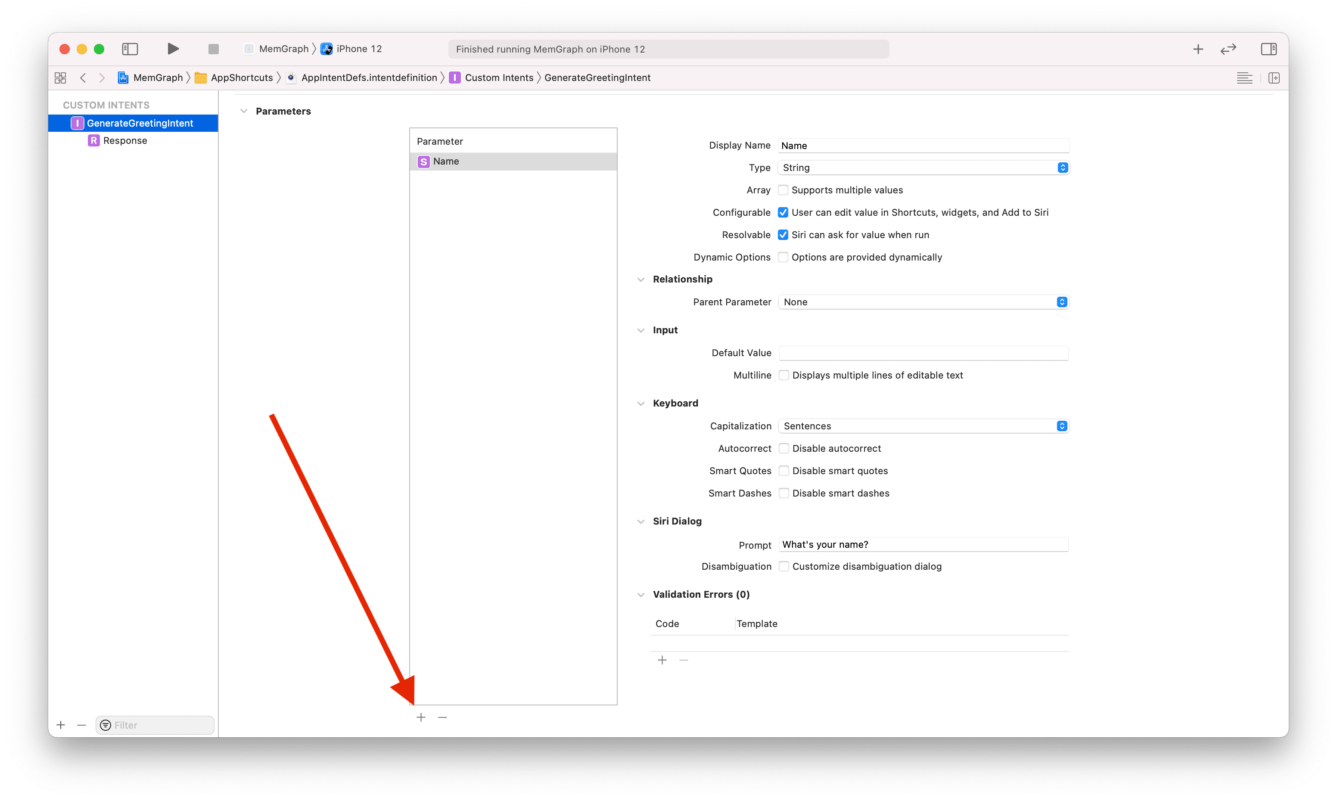Select the Name parameter row
1337x801 pixels.
(x=513, y=161)
